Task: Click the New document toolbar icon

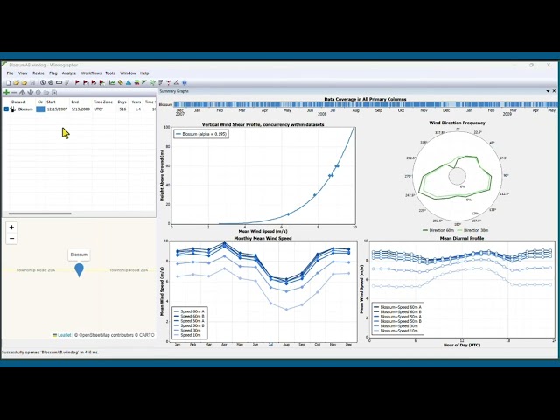Action: [8, 82]
